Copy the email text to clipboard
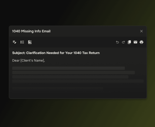Screen dimensions: 155x127 tap(129, 42)
